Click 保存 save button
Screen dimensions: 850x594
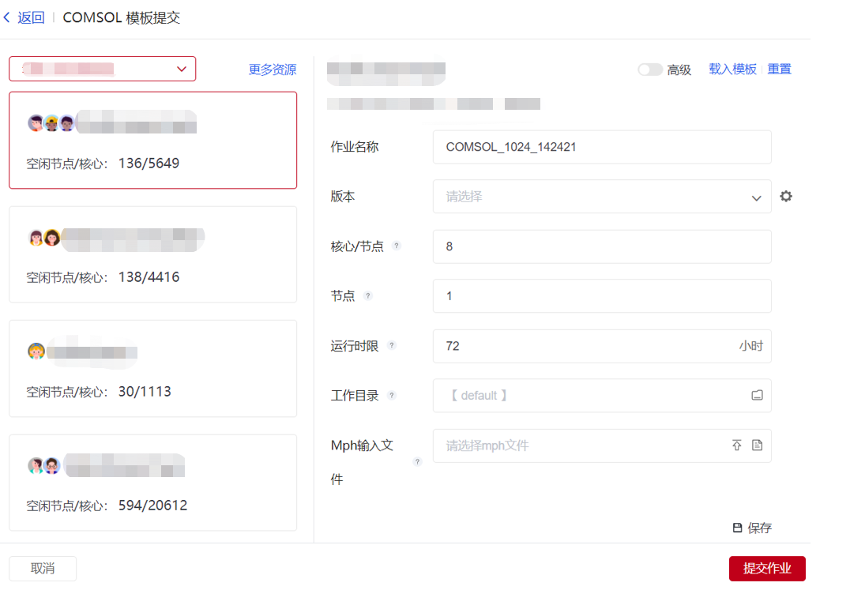click(752, 528)
